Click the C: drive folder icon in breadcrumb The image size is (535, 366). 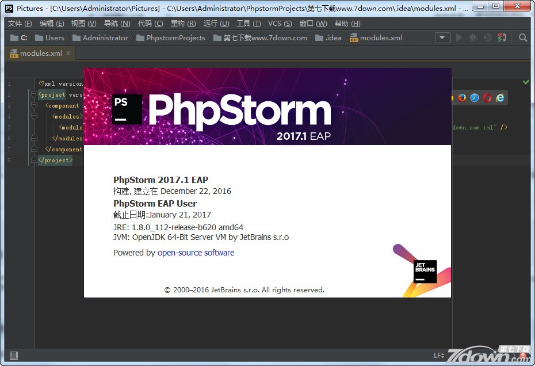click(14, 37)
